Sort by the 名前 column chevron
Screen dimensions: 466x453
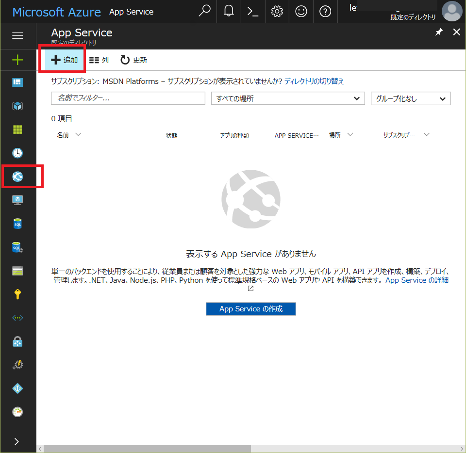point(78,134)
